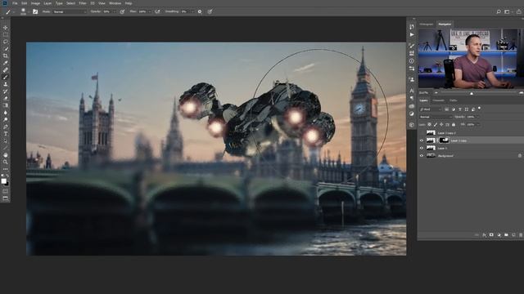Viewport: 524px width, 294px height.
Task: Open the Character panel icon (A)
Action: point(412,91)
